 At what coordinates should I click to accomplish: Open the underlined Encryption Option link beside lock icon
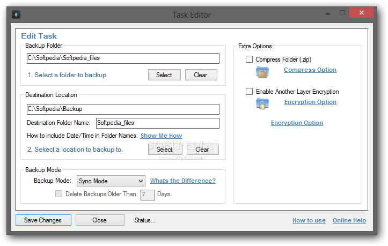[x=310, y=102]
